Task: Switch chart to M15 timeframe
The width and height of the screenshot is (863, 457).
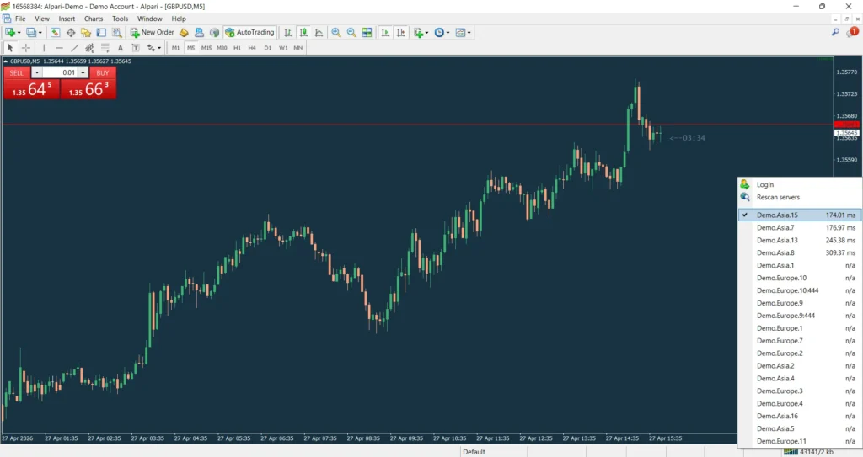Action: click(x=206, y=48)
